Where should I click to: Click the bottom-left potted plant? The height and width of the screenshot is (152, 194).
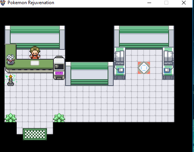[11, 118]
